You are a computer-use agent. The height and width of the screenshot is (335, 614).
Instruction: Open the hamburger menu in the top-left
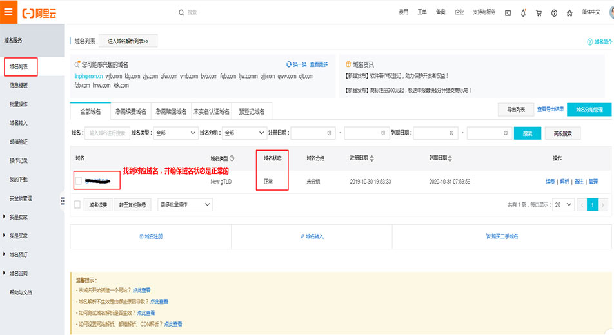point(8,12)
